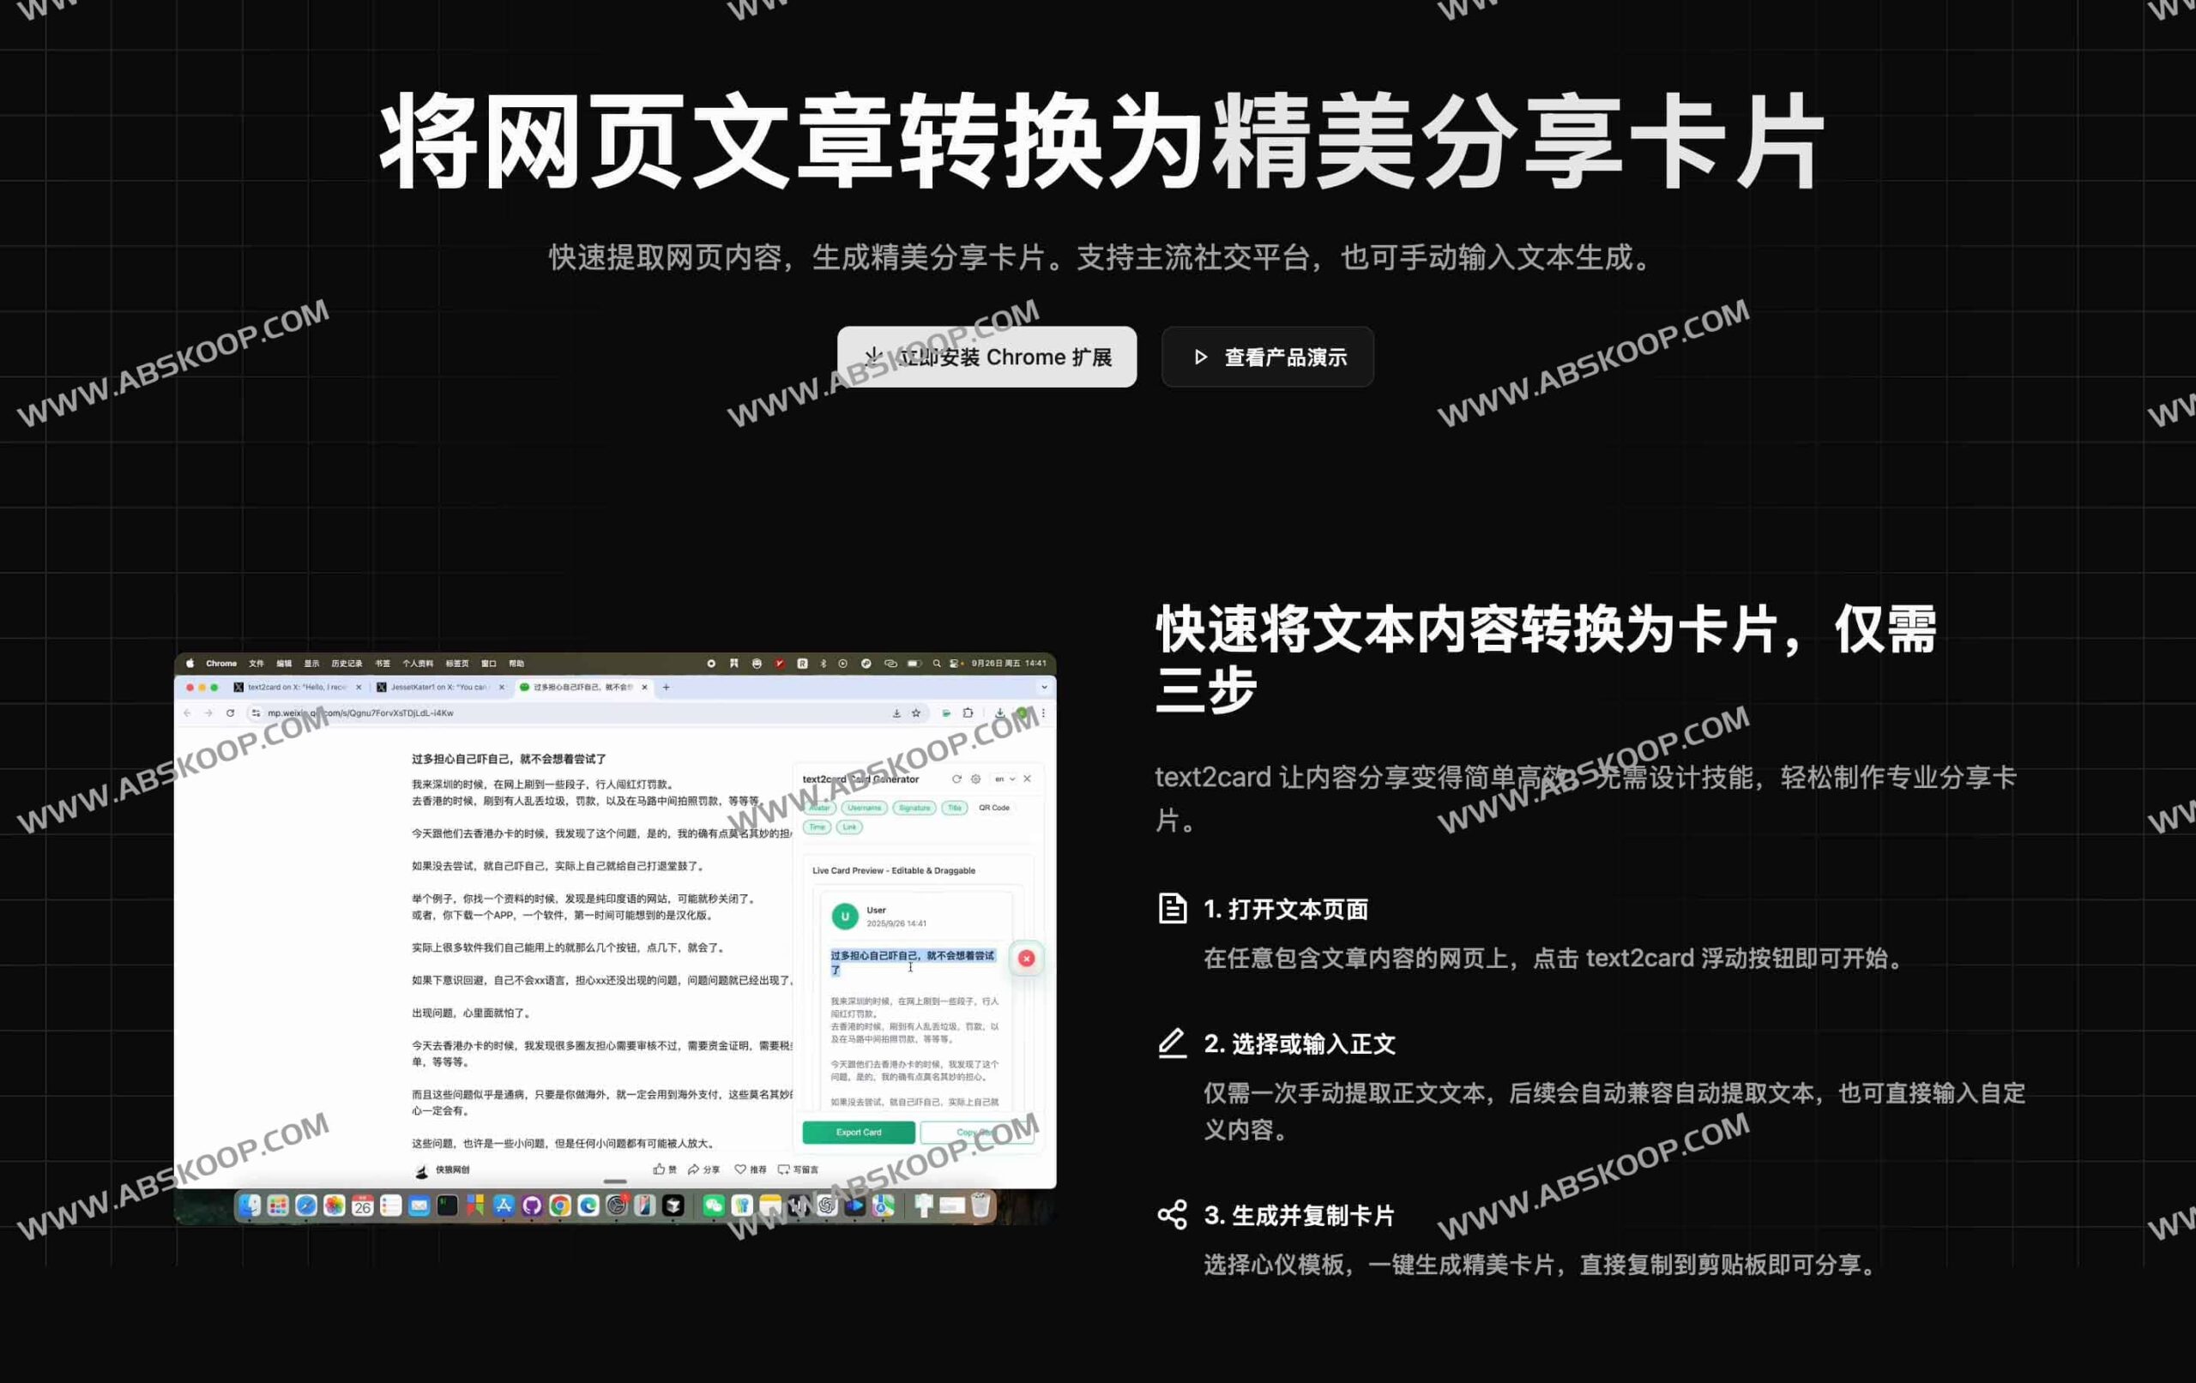Open ChatGPT from the macOS dock

tap(826, 1206)
